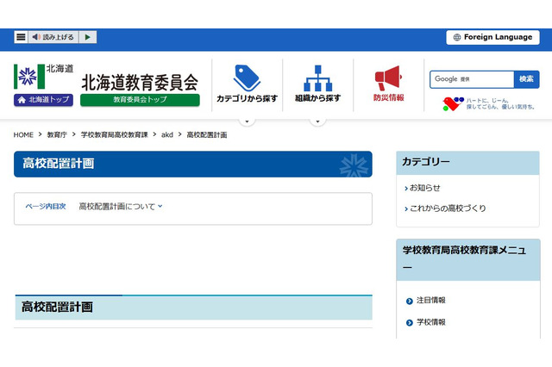Open the hamburger menu icon
552x367 pixels.
click(x=21, y=37)
